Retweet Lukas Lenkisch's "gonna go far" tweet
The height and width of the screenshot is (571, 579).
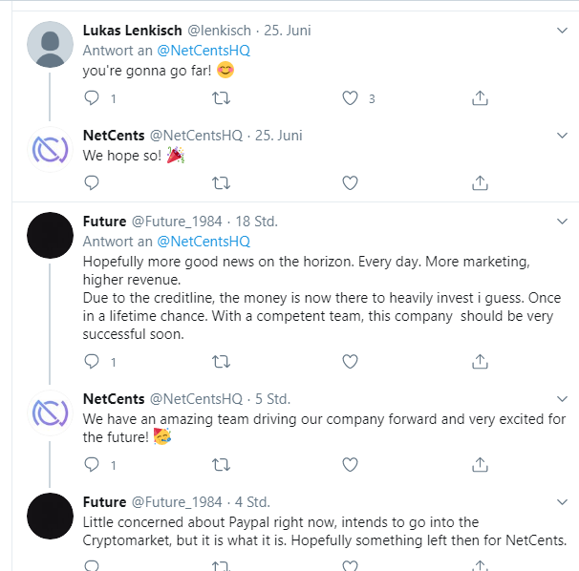tap(221, 97)
